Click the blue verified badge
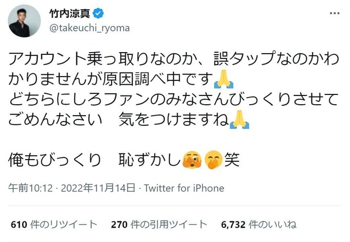350x242 pixels. click(x=102, y=13)
